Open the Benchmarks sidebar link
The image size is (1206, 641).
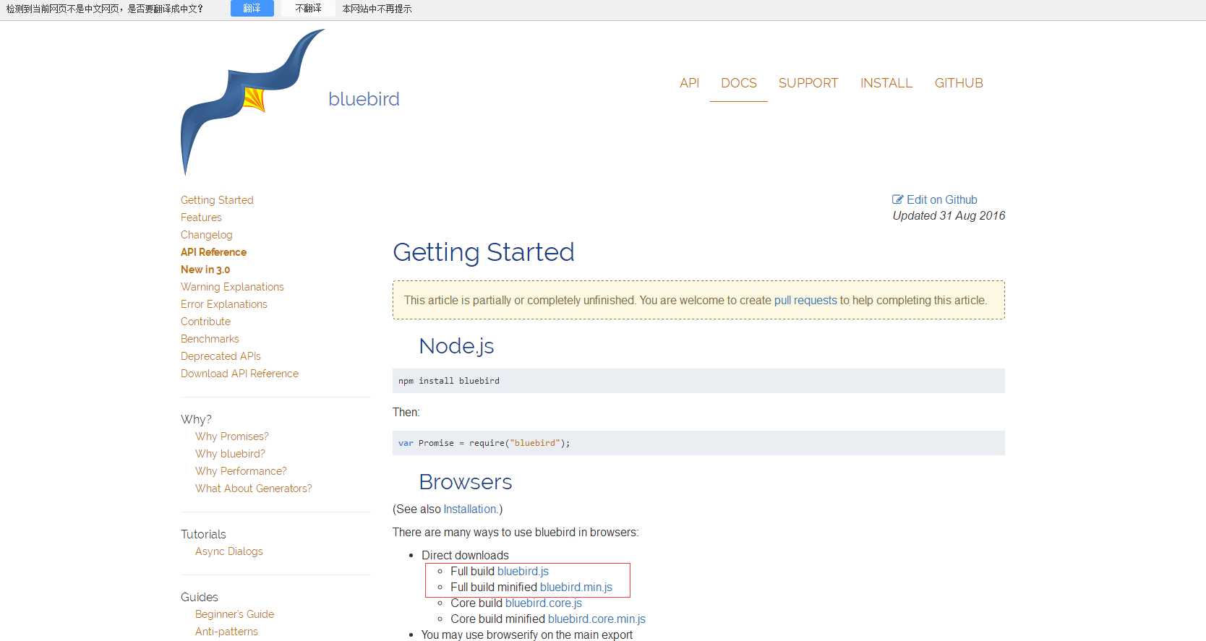(x=210, y=339)
